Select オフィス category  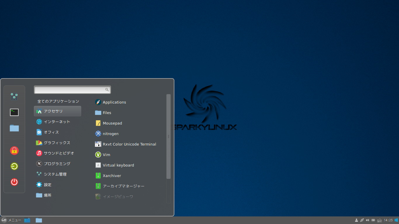58,132
